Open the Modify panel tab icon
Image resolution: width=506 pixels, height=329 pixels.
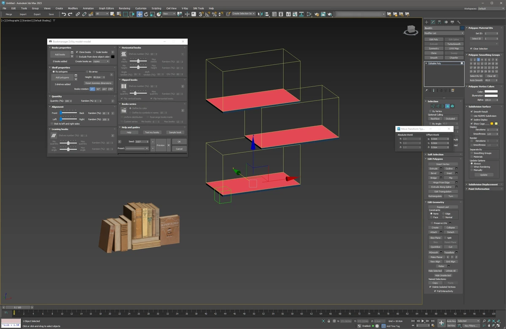pos(433,22)
